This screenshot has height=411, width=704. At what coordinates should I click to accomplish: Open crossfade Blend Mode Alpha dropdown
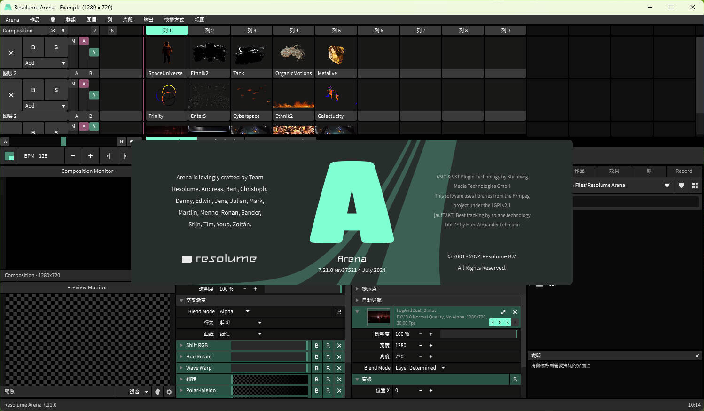235,311
